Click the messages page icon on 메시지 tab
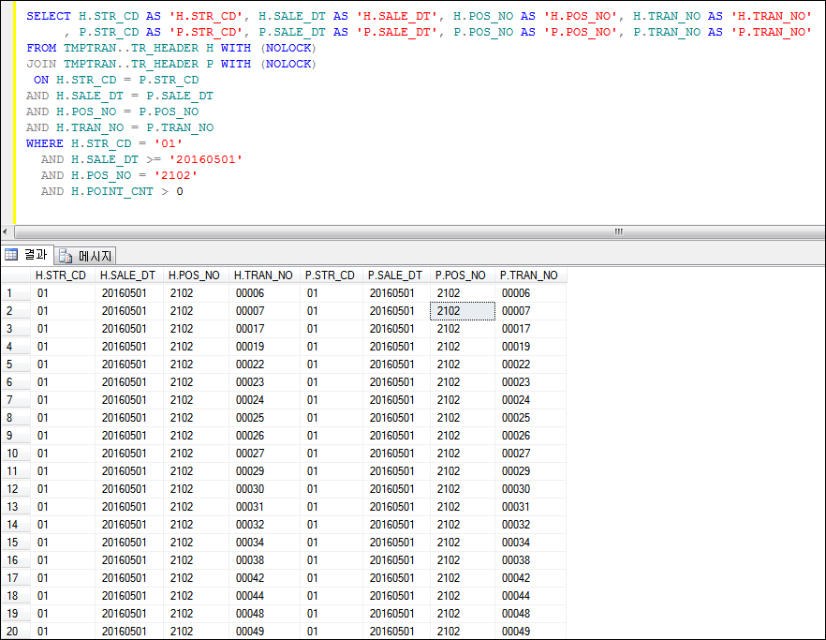 pyautogui.click(x=66, y=256)
